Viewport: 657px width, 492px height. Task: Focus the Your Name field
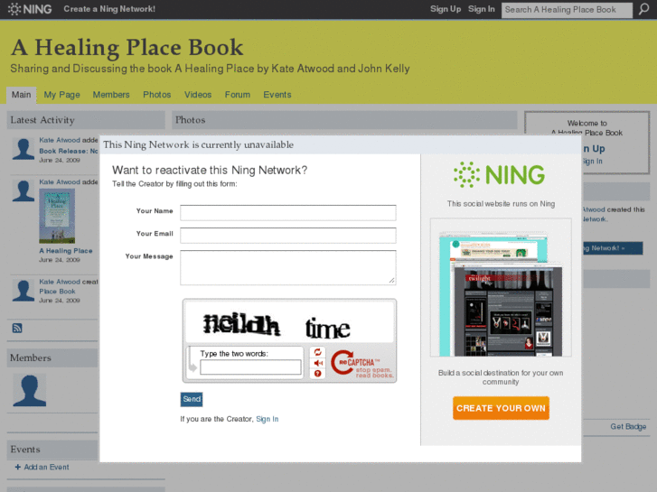(x=288, y=213)
